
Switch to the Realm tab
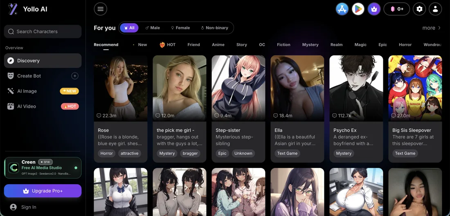pos(336,45)
